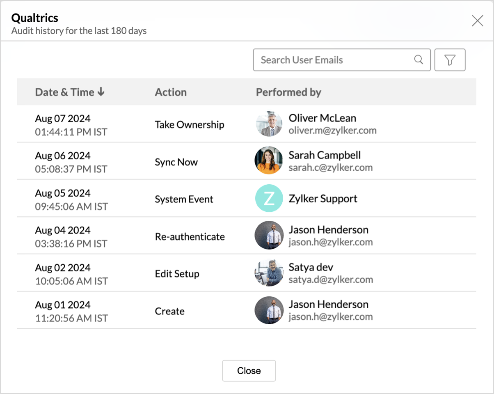Click the Qualtrics dialog title
The height and width of the screenshot is (394, 494).
pos(35,18)
